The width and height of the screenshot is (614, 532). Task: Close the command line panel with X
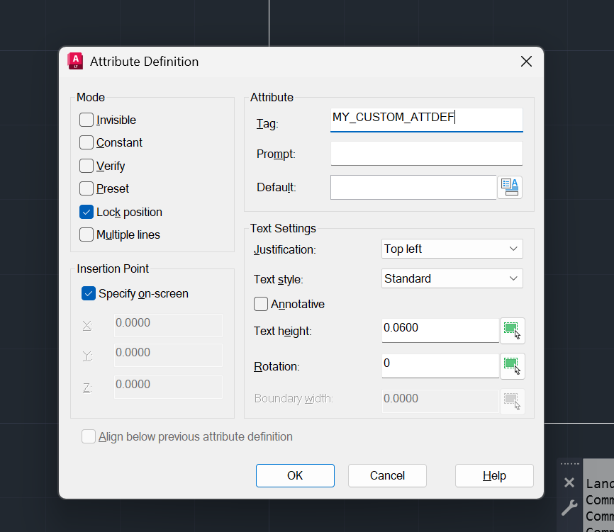[x=569, y=482]
